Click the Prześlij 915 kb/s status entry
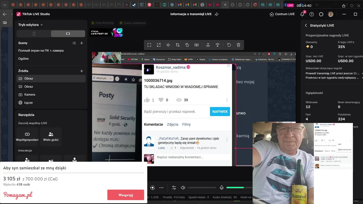Image resolution: width=363 pixels, height=204 pixels. [x=174, y=197]
